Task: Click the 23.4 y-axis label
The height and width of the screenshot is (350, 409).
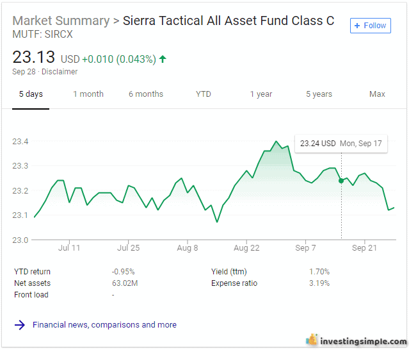Action: click(20, 142)
